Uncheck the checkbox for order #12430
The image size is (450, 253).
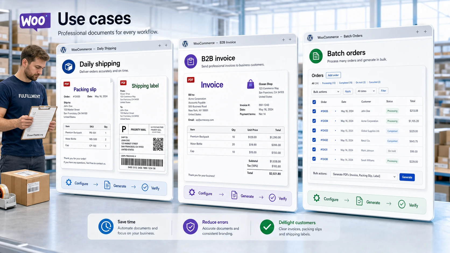pyautogui.click(x=314, y=159)
